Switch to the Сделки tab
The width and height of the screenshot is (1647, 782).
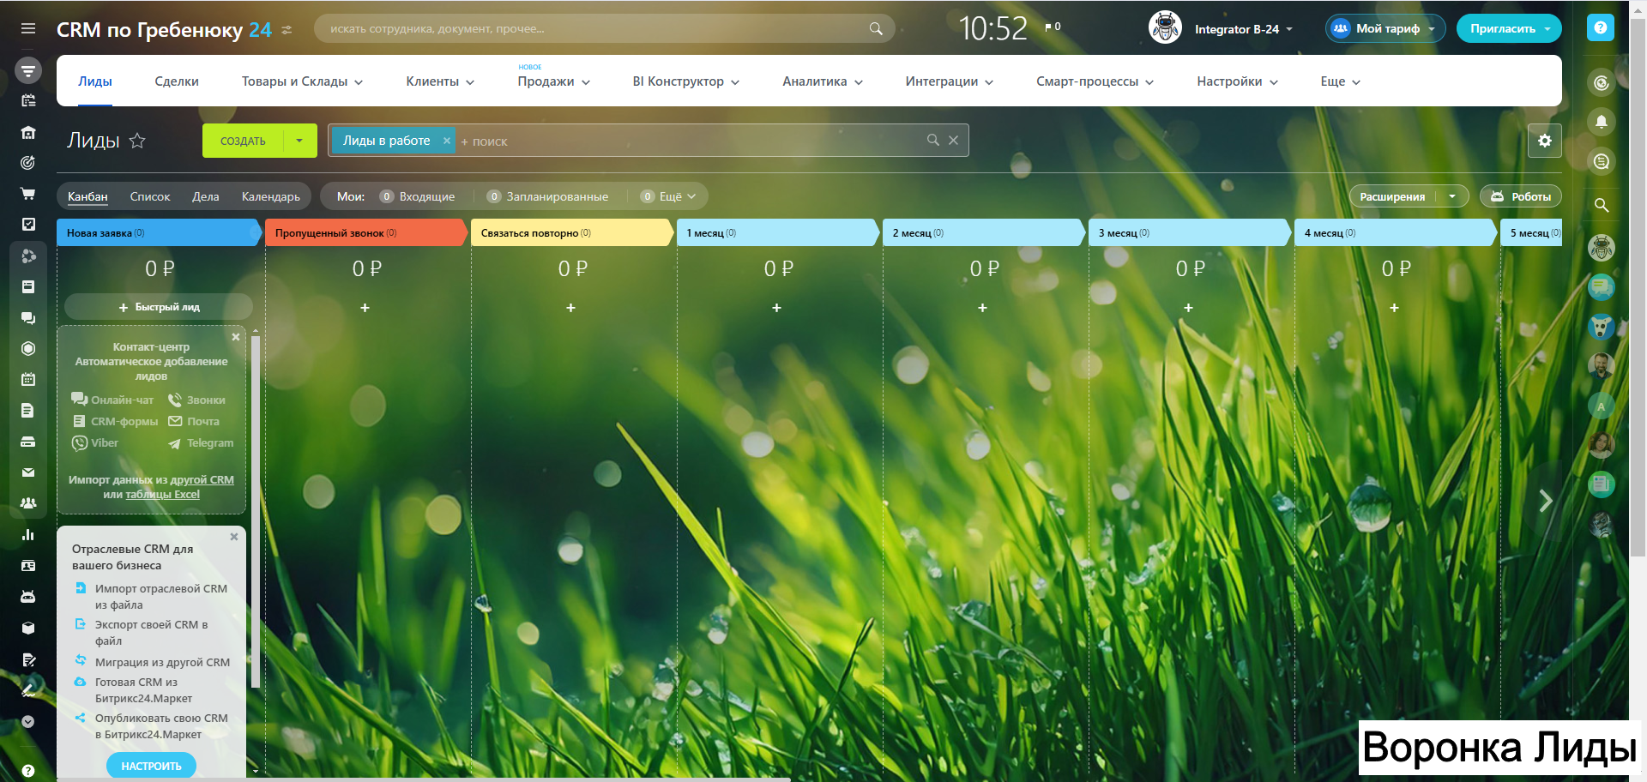[x=177, y=81]
